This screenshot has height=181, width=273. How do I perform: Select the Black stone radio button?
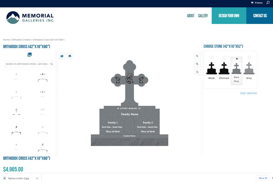[212, 58]
